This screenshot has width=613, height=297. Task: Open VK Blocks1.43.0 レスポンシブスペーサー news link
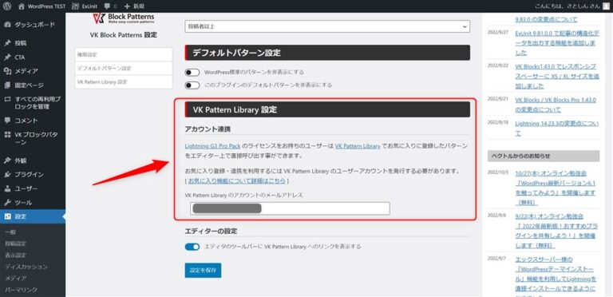(x=556, y=76)
